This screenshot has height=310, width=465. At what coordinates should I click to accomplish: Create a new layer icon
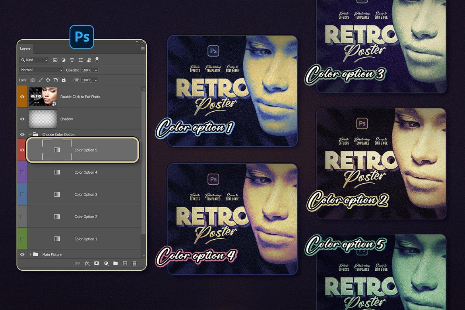125,263
